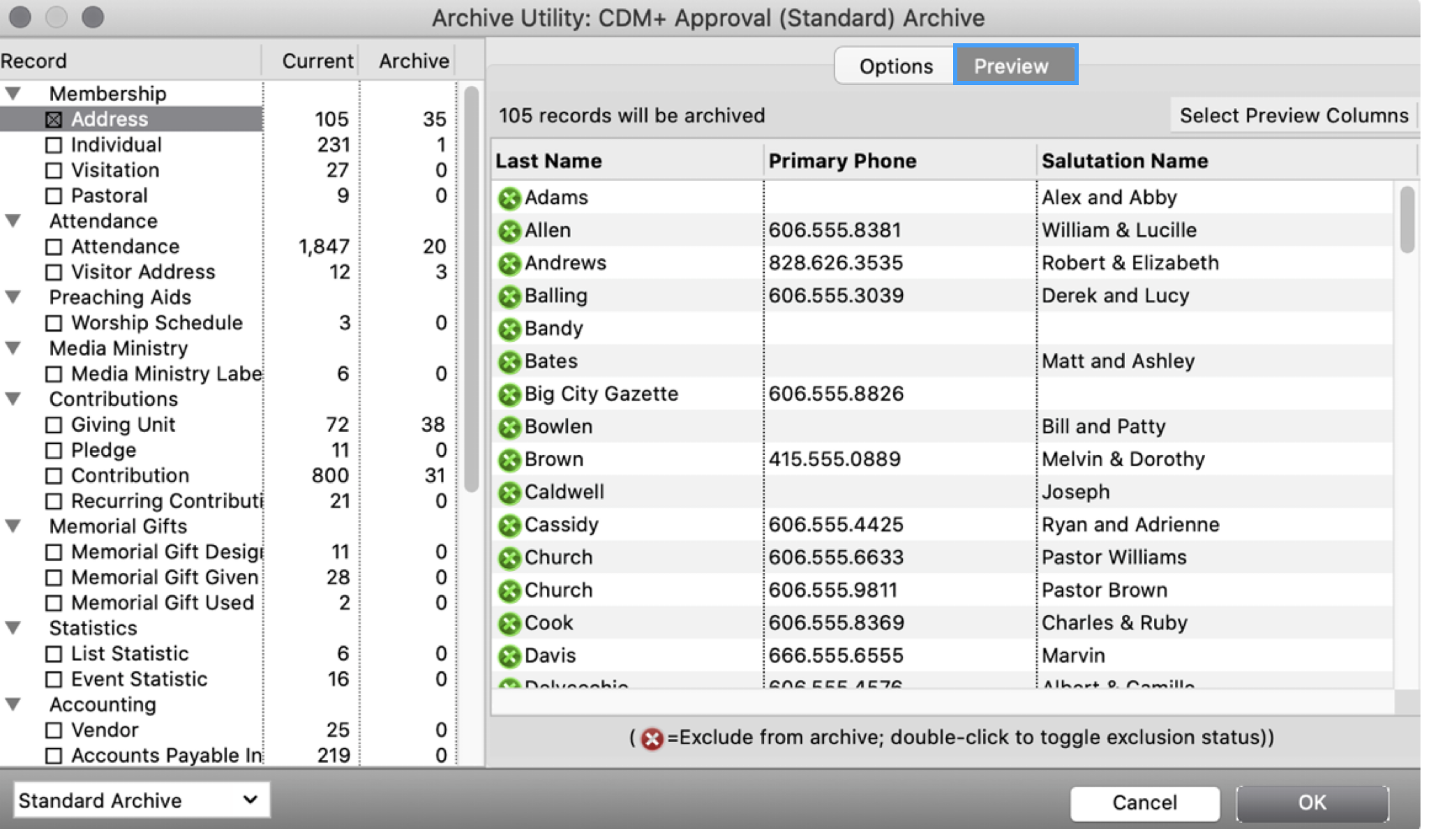Click the exclusion icon next to Cassidy
The image size is (1429, 829).
click(509, 524)
